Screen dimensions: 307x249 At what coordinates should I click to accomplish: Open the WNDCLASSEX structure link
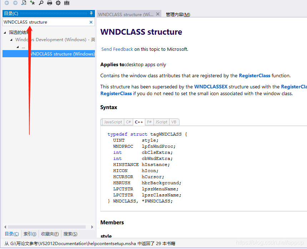click(211, 87)
